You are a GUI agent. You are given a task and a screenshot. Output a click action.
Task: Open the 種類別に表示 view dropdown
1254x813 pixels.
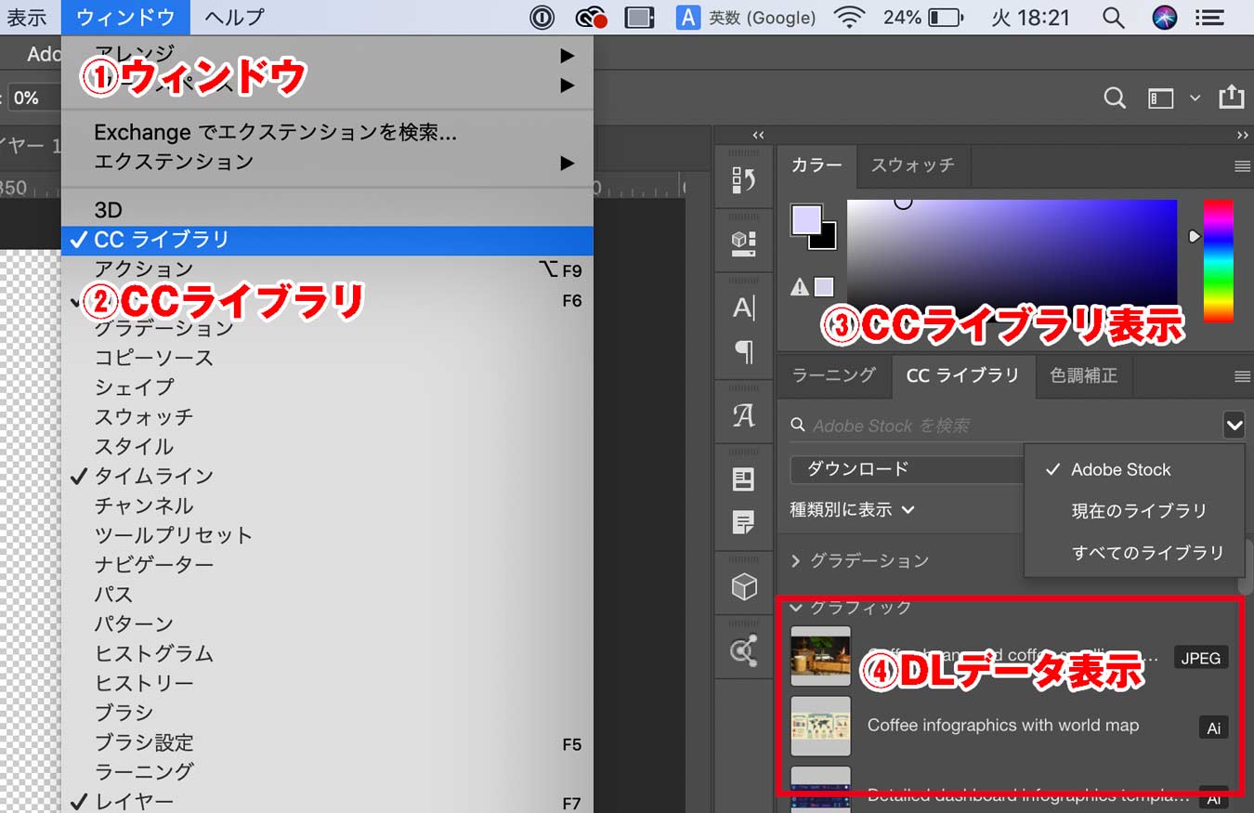point(853,509)
